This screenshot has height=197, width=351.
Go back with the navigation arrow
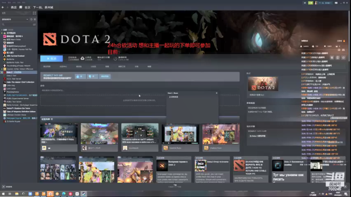click(3, 7)
